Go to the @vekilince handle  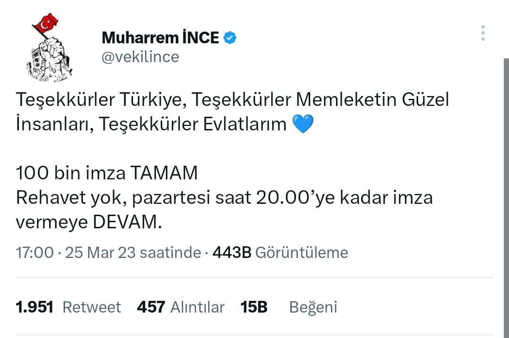click(x=140, y=57)
